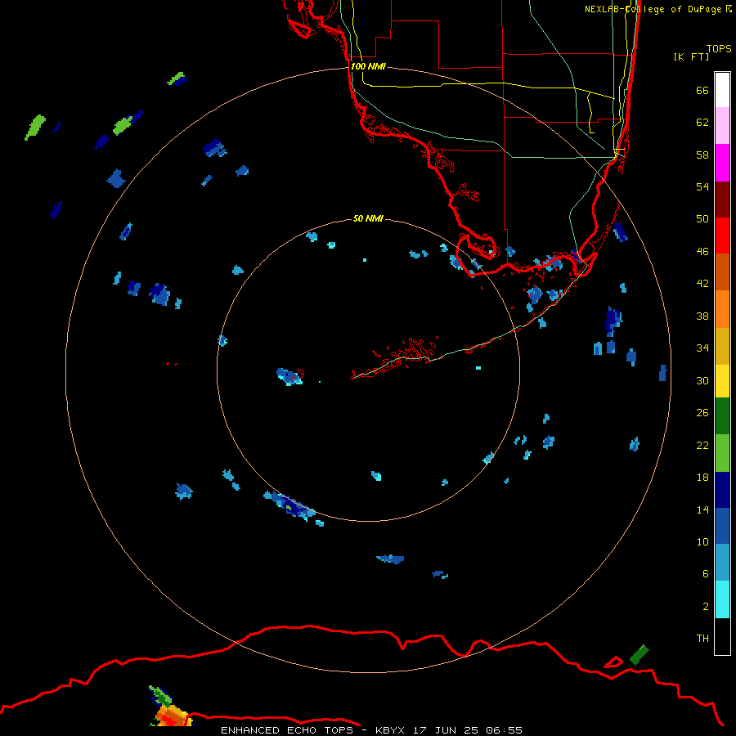736x736 pixels.
Task: Click the "TH" legend label
Action: (702, 638)
